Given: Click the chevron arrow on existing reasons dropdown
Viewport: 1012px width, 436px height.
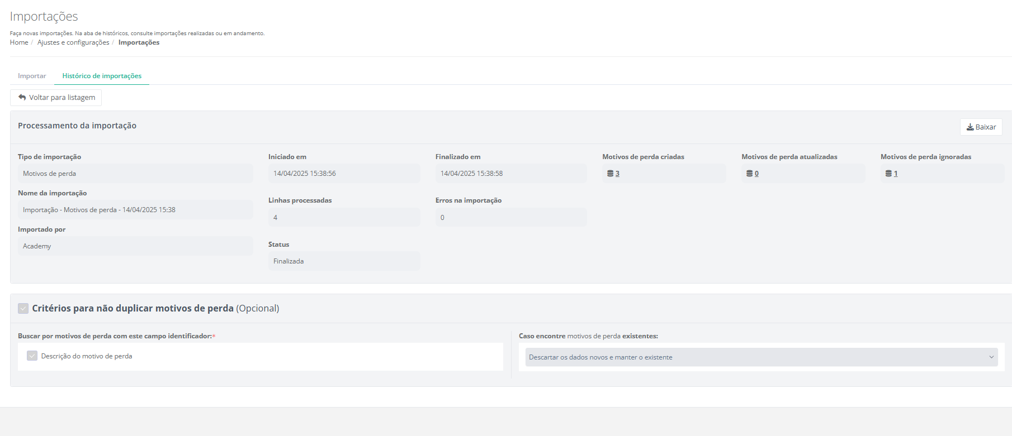Looking at the screenshot, I should coord(991,357).
